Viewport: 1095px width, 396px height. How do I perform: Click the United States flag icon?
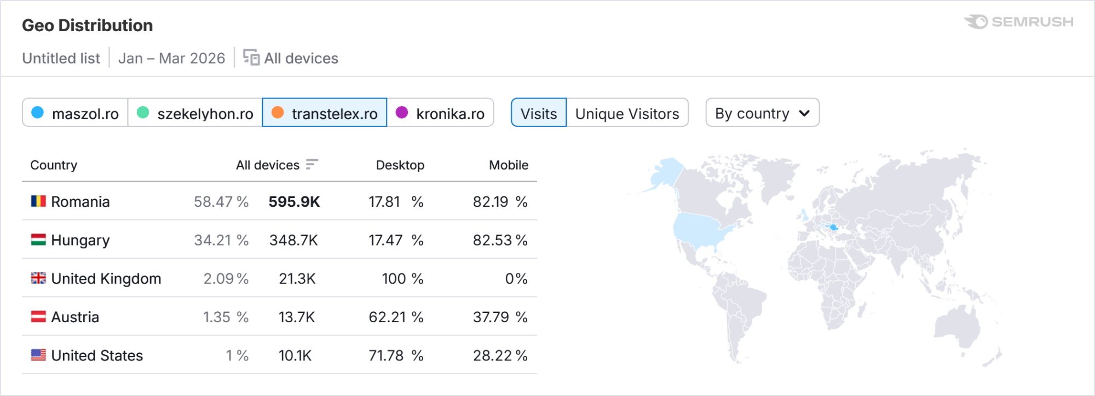click(x=38, y=355)
